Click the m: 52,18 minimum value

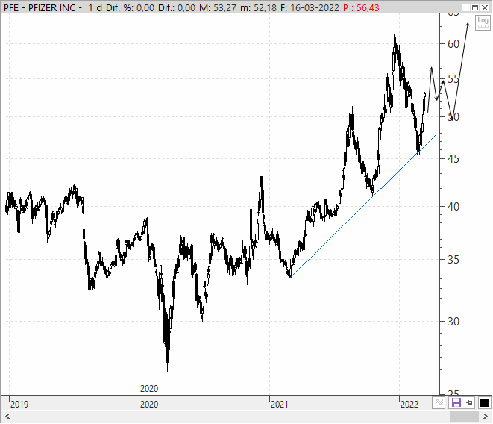point(259,8)
